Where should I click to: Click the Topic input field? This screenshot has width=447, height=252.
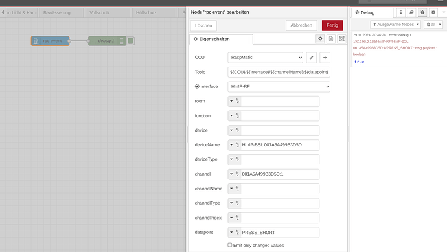pyautogui.click(x=279, y=72)
